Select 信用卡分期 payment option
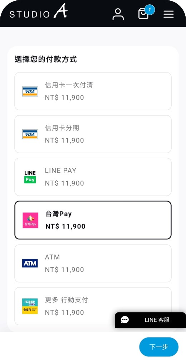This screenshot has height=360, width=186. 93,134
